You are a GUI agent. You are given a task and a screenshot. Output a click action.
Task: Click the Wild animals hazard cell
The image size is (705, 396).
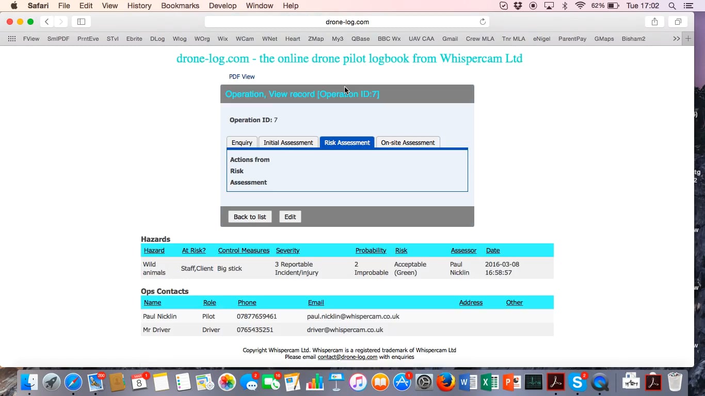154,268
